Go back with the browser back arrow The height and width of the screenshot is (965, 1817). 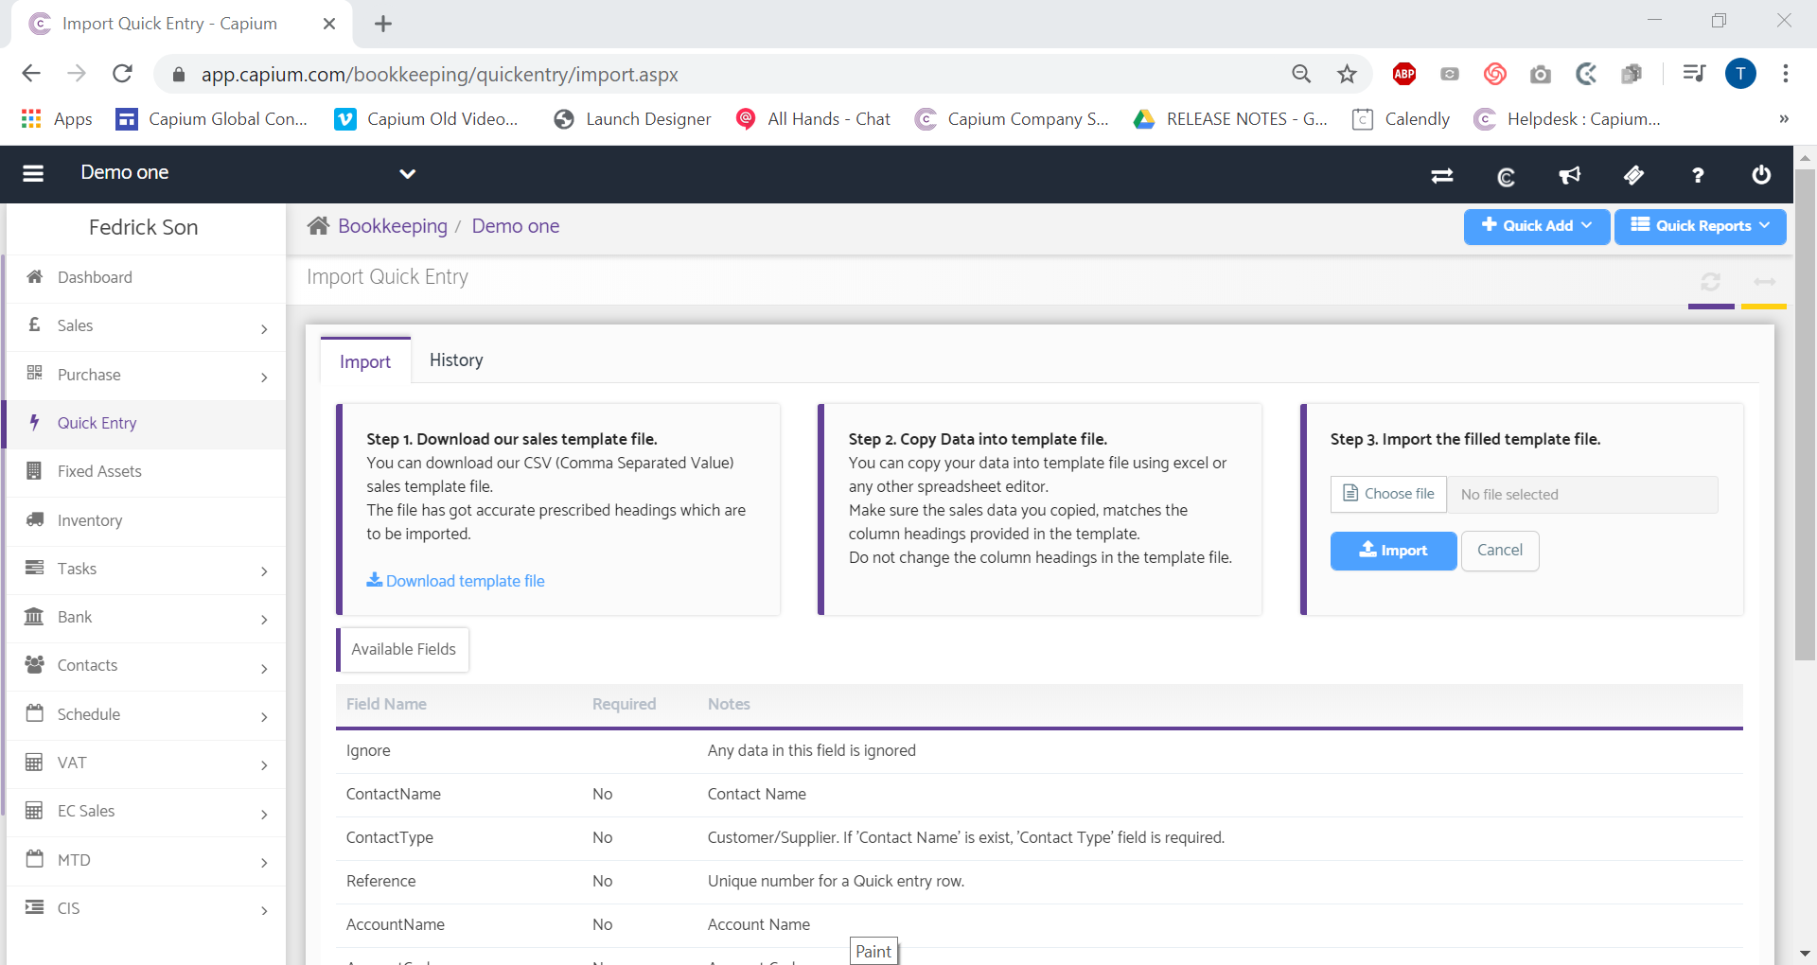31,74
